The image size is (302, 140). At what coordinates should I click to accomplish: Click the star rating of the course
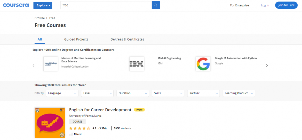point(80,128)
